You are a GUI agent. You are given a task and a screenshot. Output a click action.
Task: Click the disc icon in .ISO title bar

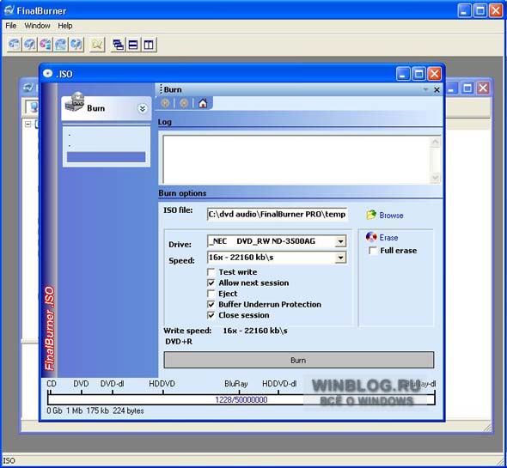pos(48,73)
